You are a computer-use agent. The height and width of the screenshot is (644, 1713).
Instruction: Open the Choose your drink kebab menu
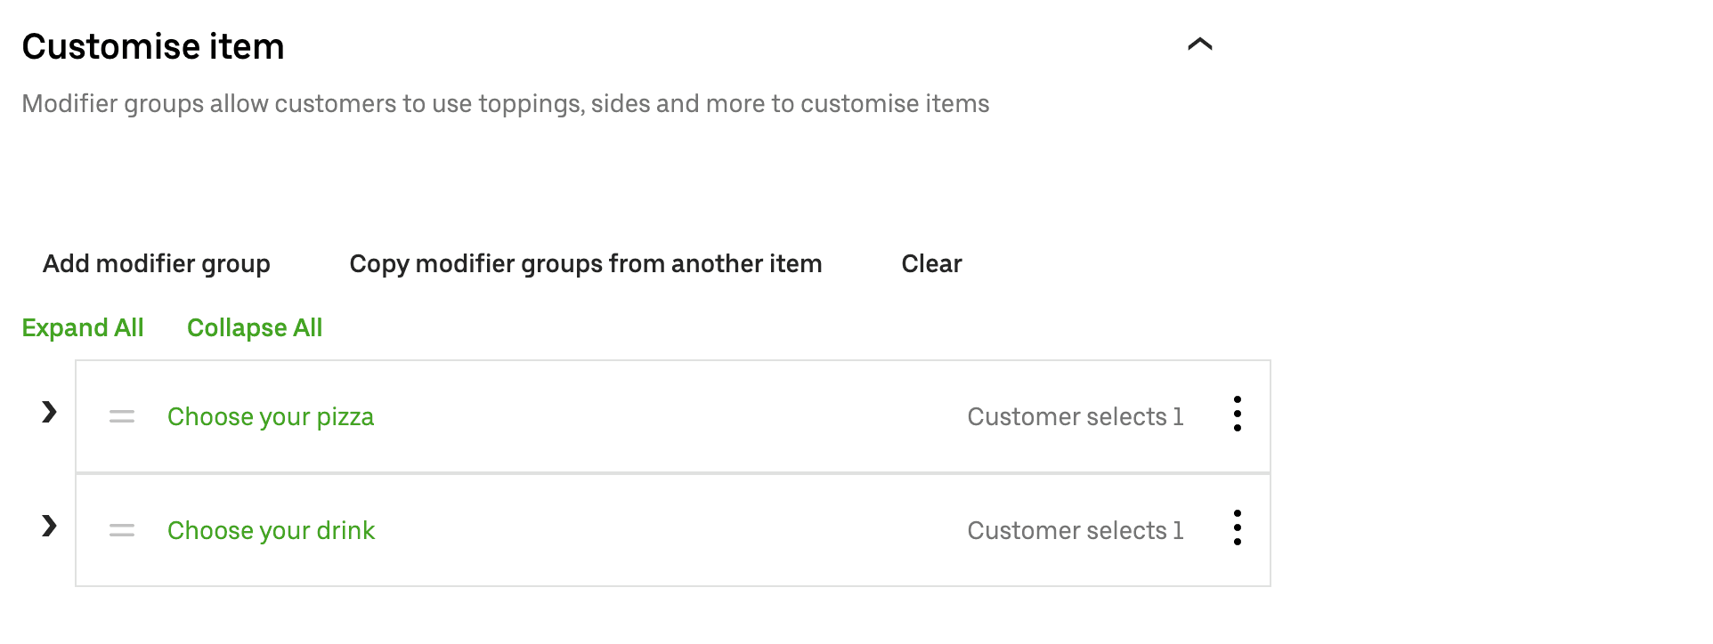[x=1238, y=529]
